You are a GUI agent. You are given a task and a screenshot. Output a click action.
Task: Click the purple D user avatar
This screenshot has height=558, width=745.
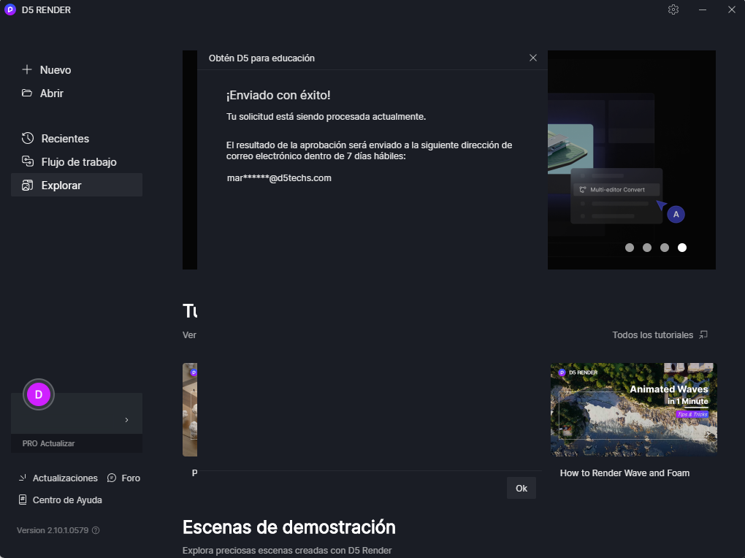click(x=39, y=394)
